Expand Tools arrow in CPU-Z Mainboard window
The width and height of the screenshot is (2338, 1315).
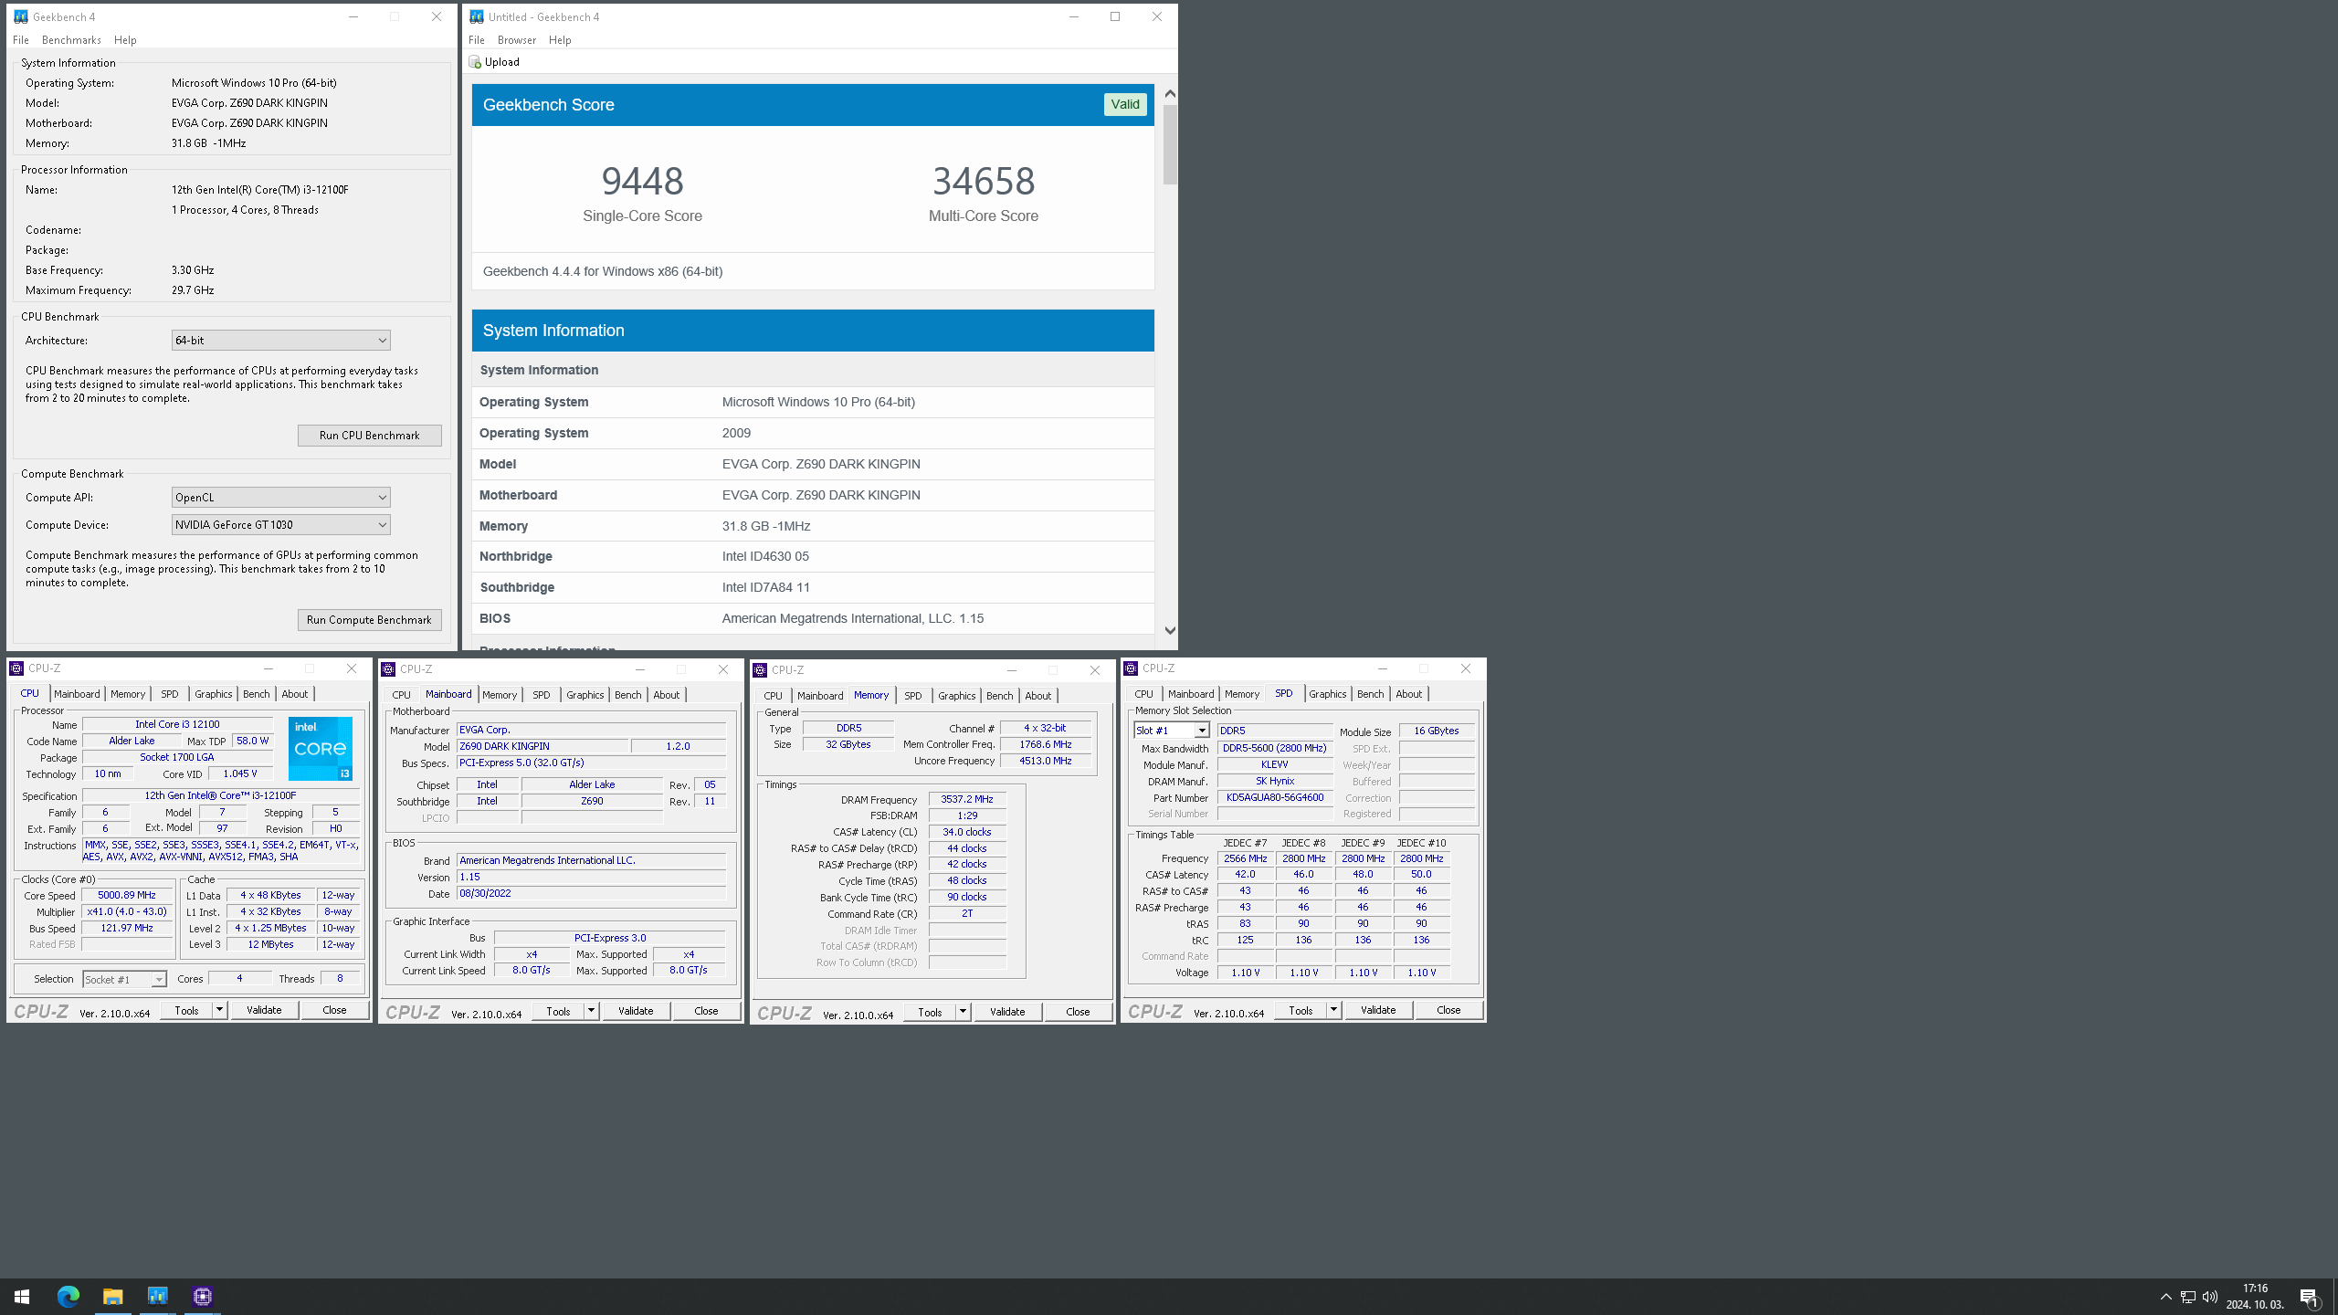pyautogui.click(x=591, y=1011)
